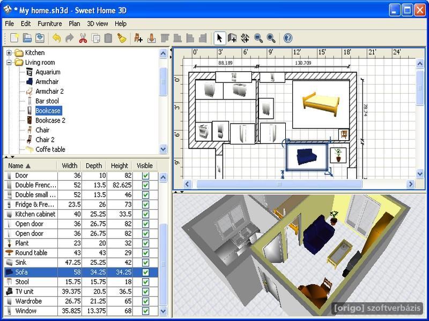
Task: Click plan horizontal scroll left arrow
Action: (187, 184)
